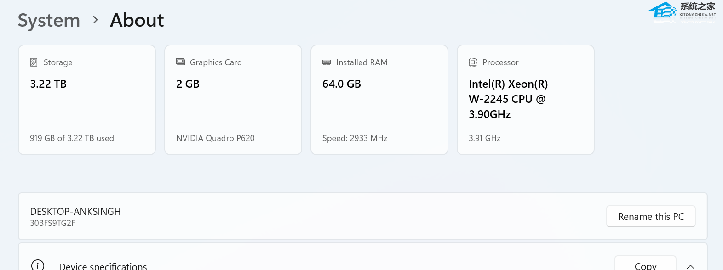Open the Installed RAM 64.0 GB card

pyautogui.click(x=379, y=100)
